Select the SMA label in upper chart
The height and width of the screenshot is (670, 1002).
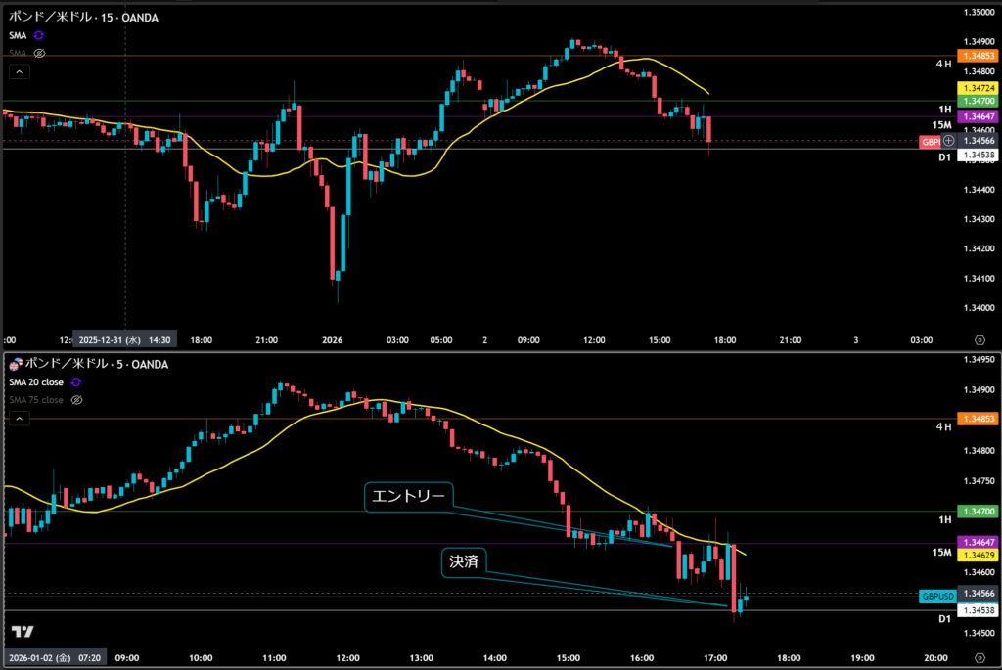(18, 35)
